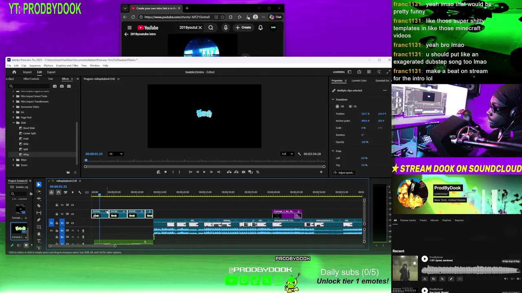Screen dimensions: 522x293
Task: Add a marker in the timeline header
Action: (73, 192)
